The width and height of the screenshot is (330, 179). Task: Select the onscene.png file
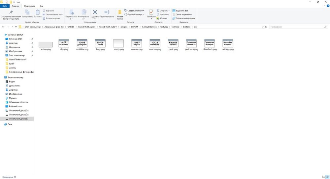pyautogui.click(x=155, y=45)
